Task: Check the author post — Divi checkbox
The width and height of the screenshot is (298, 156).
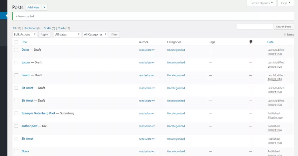Action: click(x=16, y=126)
